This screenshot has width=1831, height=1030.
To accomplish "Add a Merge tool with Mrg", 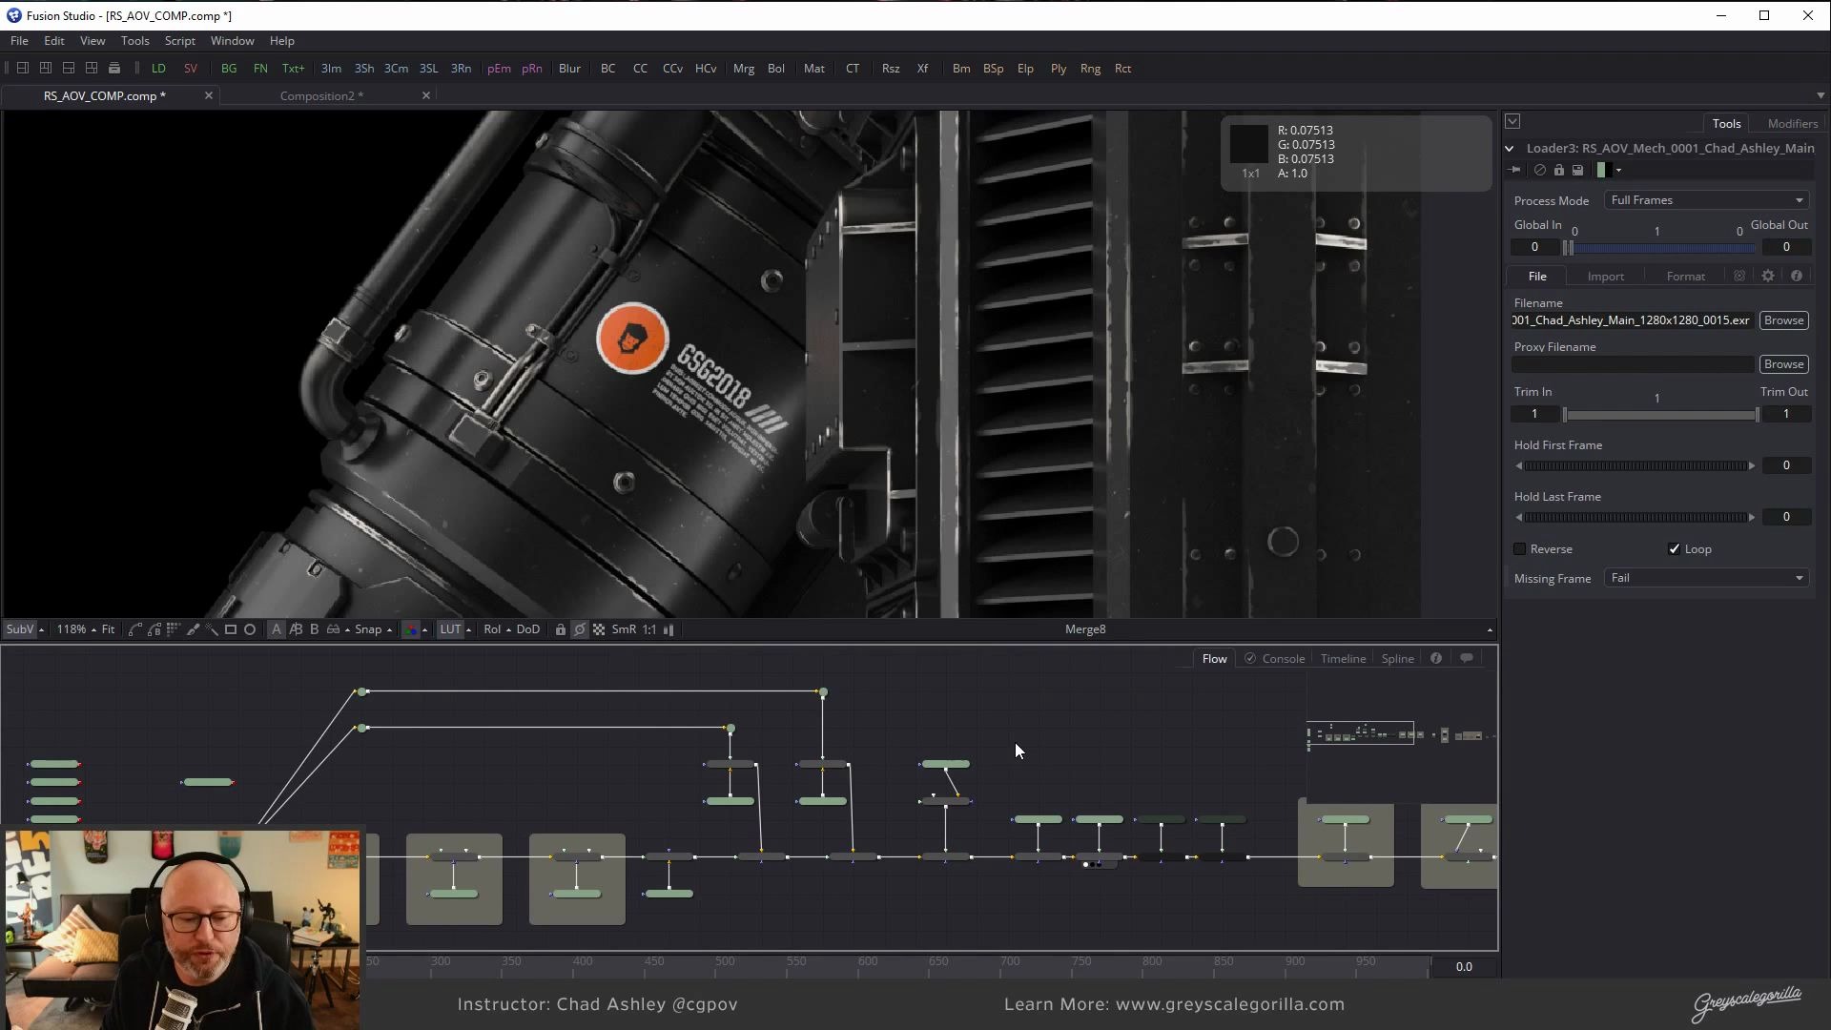I will pyautogui.click(x=744, y=69).
